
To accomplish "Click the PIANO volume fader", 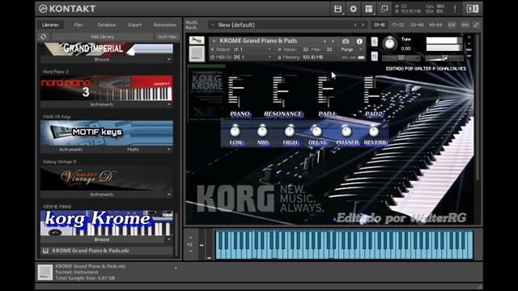I will pos(239,87).
